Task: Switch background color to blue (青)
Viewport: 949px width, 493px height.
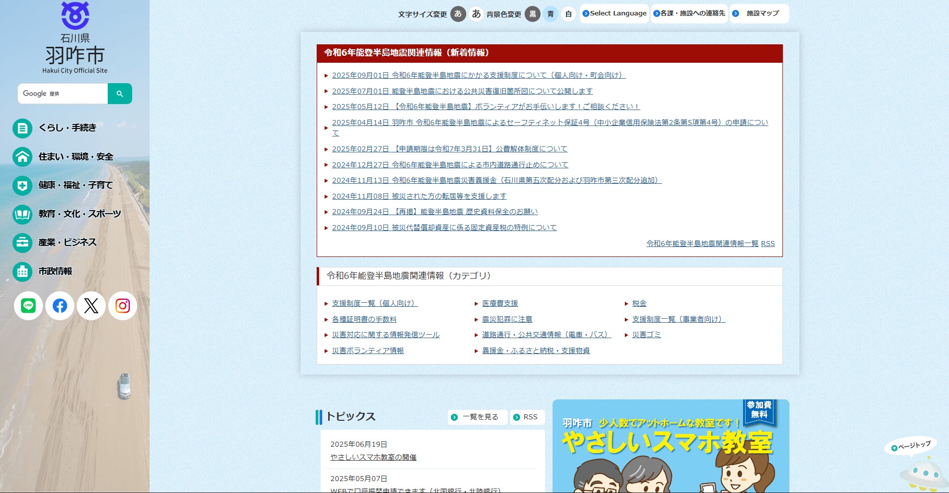Action: pyautogui.click(x=551, y=14)
